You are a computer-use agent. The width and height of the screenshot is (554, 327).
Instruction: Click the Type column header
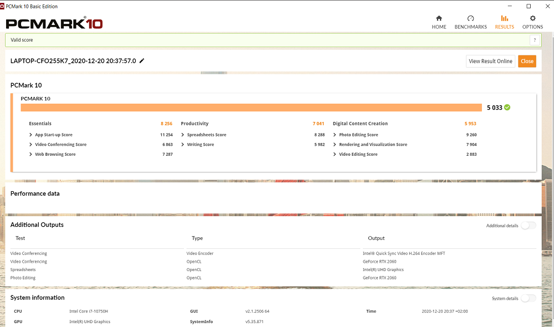(x=197, y=238)
